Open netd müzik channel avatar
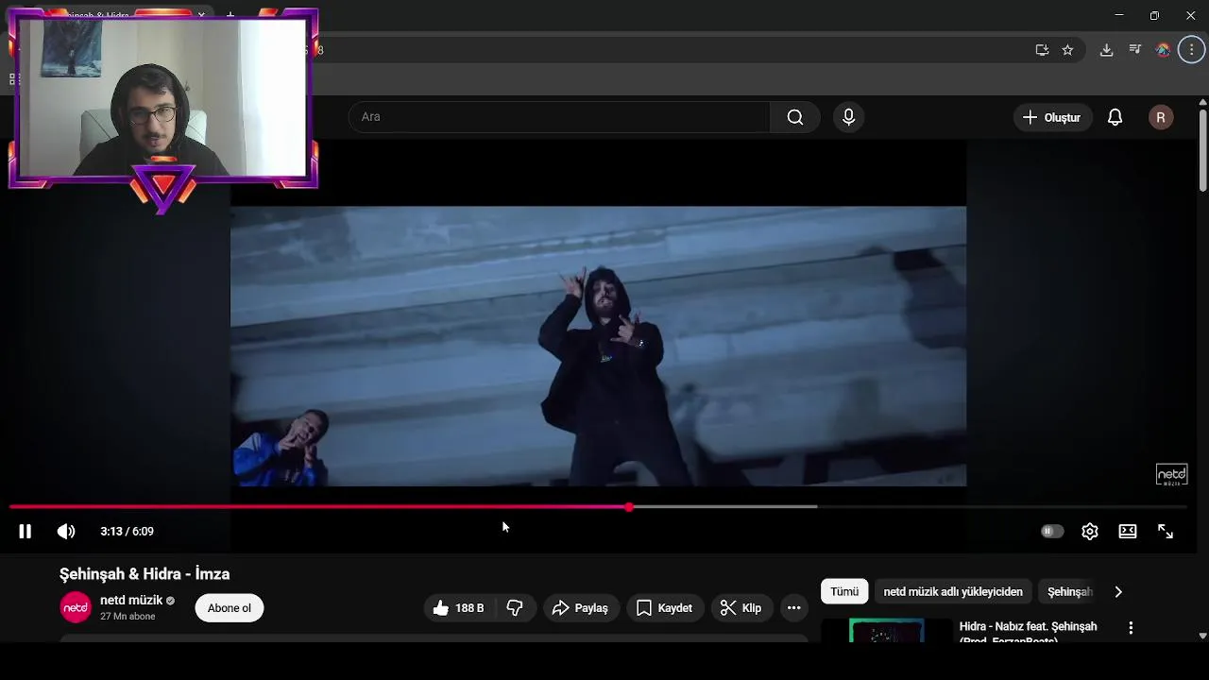This screenshot has height=680, width=1209. pos(76,608)
